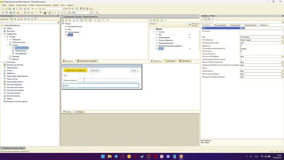Click the open folder icon in main toolbar
The width and height of the screenshot is (284, 160).
pyautogui.click(x=6, y=9)
